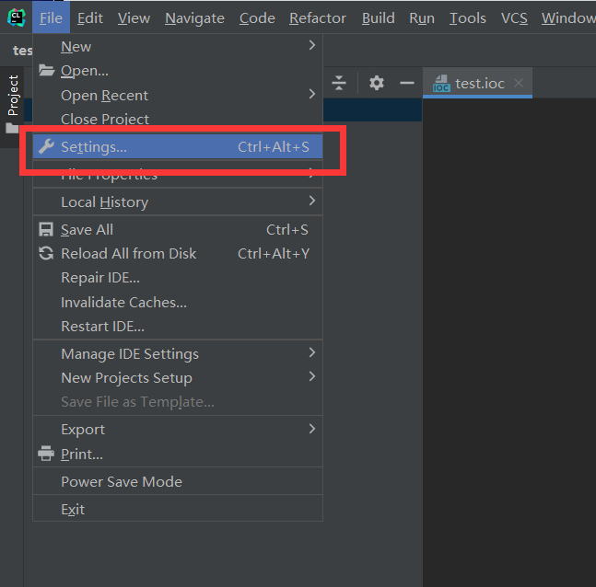Select Exit from the File menu
Image resolution: width=596 pixels, height=587 pixels.
(x=178, y=509)
